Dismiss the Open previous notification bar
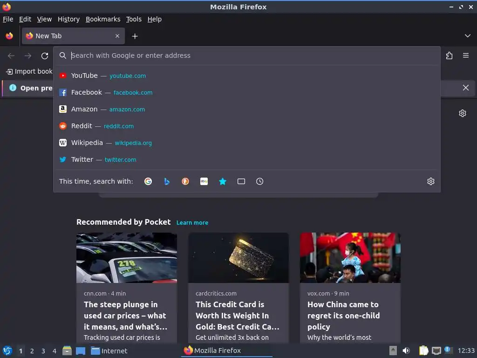 click(466, 88)
